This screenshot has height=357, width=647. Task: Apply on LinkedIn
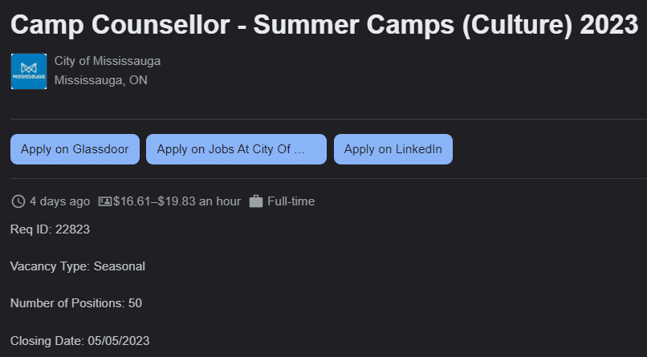pyautogui.click(x=393, y=149)
